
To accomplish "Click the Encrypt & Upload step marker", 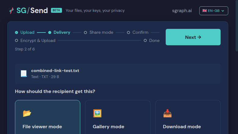I will tap(17, 40).
